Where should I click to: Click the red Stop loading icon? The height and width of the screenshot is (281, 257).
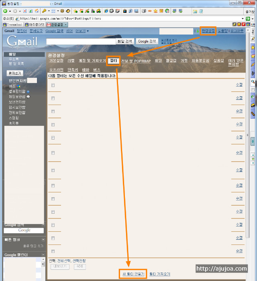tap(25, 11)
